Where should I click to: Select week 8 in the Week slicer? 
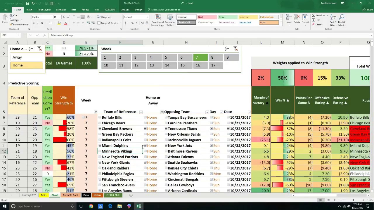coord(216,57)
